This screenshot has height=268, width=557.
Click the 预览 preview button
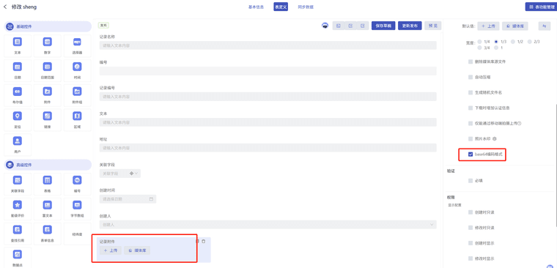point(432,26)
